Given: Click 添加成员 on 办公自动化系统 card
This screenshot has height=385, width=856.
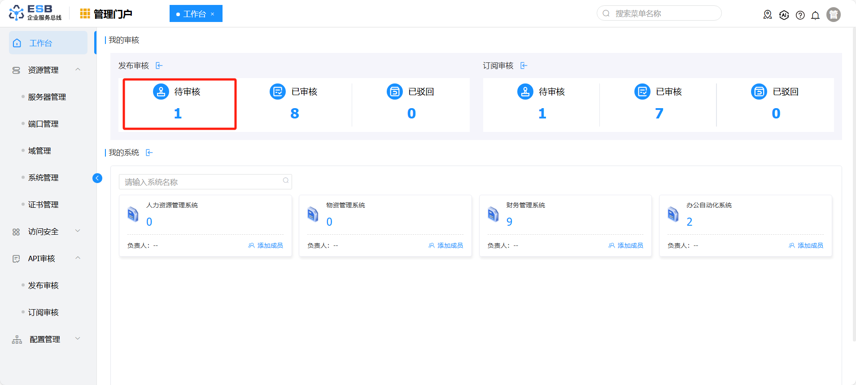Looking at the screenshot, I should click(x=806, y=245).
